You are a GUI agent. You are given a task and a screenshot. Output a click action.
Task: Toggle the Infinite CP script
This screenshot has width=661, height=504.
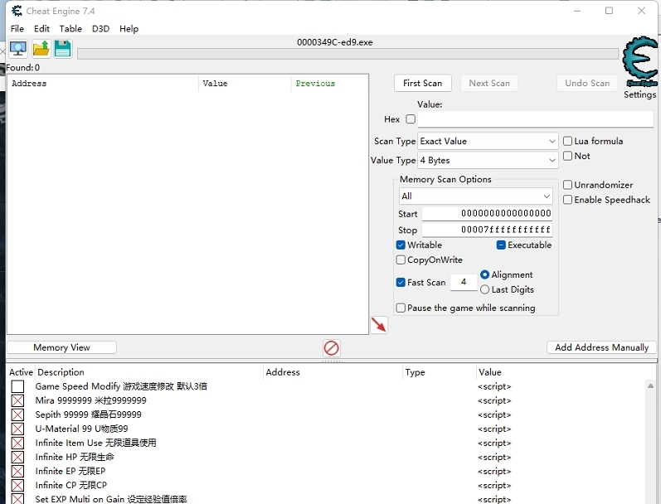coord(17,486)
